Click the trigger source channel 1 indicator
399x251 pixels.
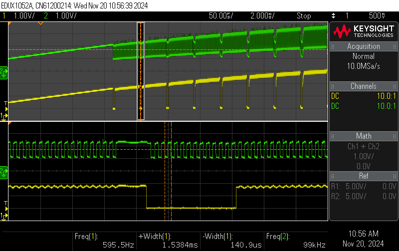(x=347, y=16)
